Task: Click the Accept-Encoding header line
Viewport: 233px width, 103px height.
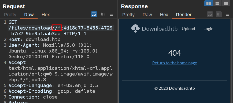Action: pyautogui.click(x=52, y=91)
